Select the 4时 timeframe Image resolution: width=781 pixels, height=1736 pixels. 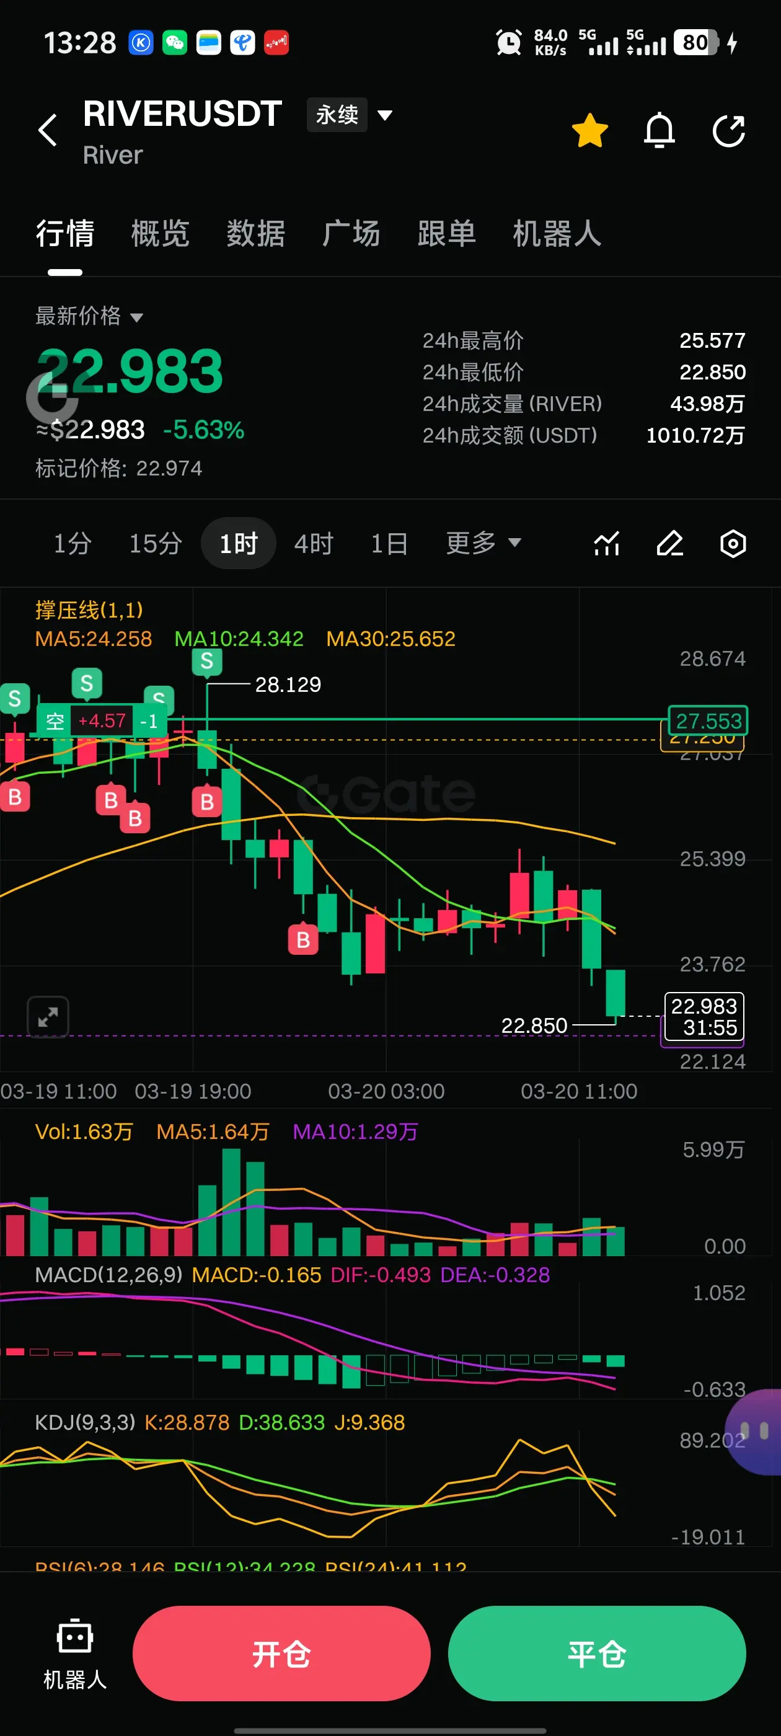(x=314, y=543)
